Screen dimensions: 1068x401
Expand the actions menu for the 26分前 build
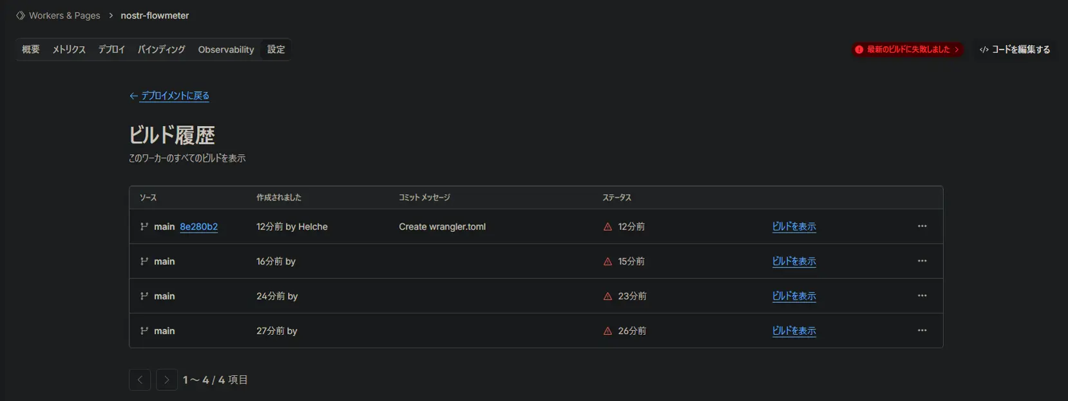(922, 330)
